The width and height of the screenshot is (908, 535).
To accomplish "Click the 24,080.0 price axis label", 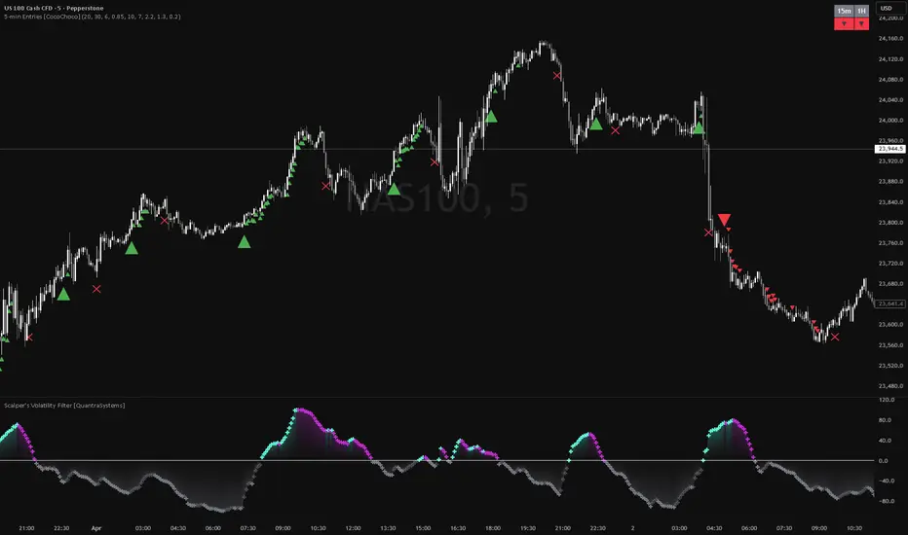I will pyautogui.click(x=890, y=80).
